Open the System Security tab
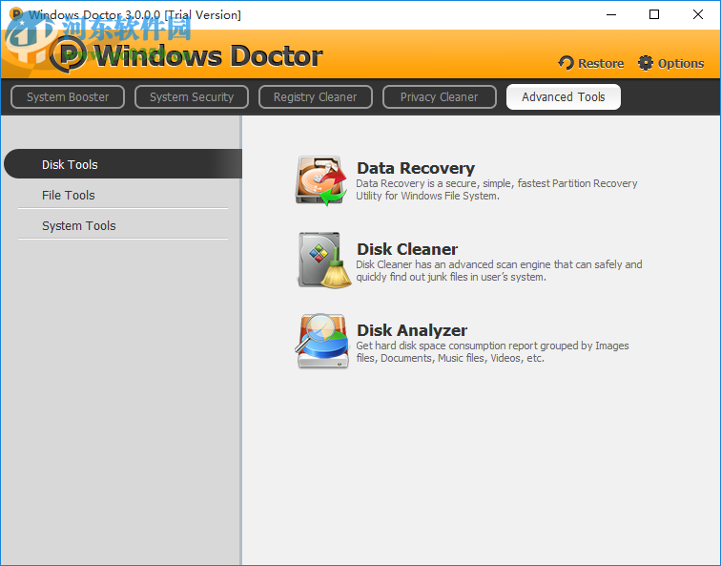 click(x=192, y=97)
